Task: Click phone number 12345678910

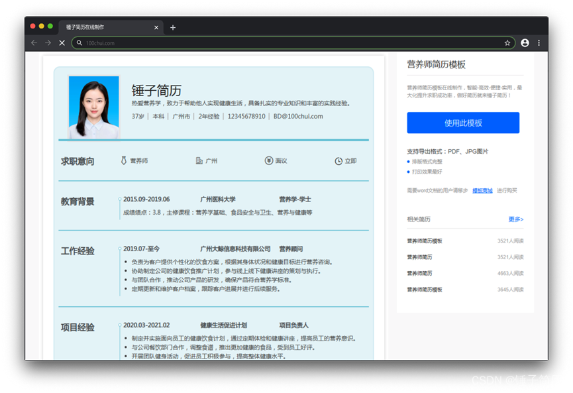Action: (x=246, y=116)
